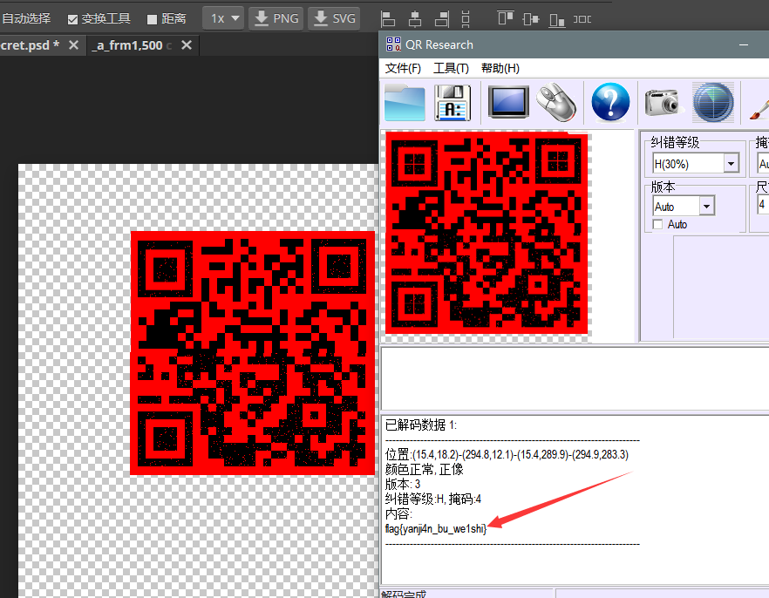Click the 解码完成 status bar text

405,595
